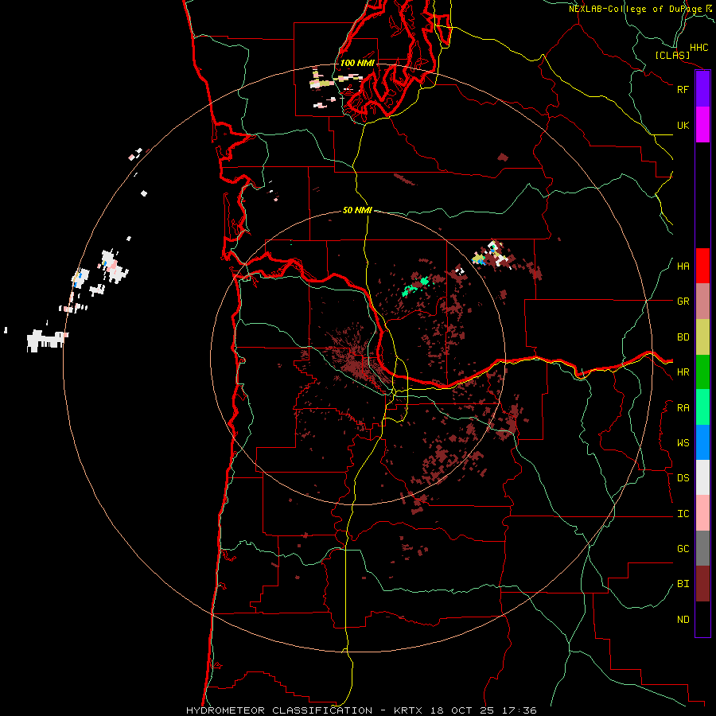Click the WS legend label
The height and width of the screenshot is (716, 716).
[683, 443]
